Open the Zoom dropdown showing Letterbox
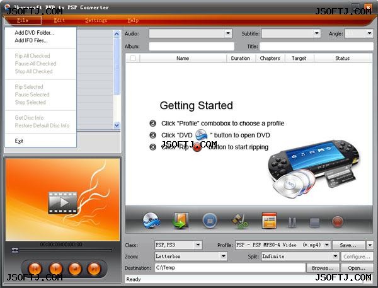Image resolution: width=378 pixels, height=288 pixels. pos(224,256)
